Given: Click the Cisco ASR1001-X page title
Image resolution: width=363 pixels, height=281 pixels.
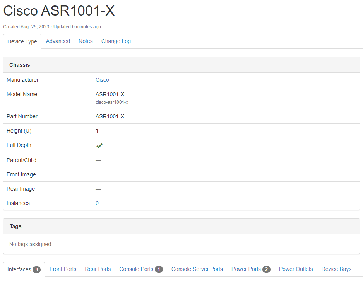Looking at the screenshot, I should (x=59, y=11).
